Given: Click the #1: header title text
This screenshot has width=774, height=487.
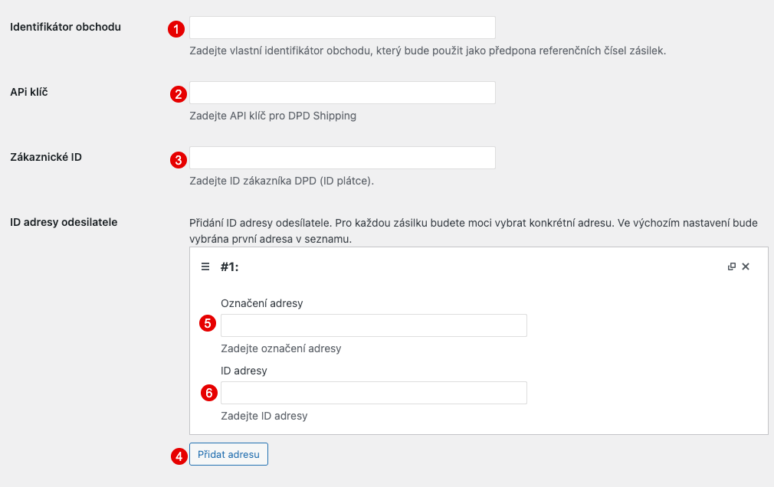Looking at the screenshot, I should [228, 266].
